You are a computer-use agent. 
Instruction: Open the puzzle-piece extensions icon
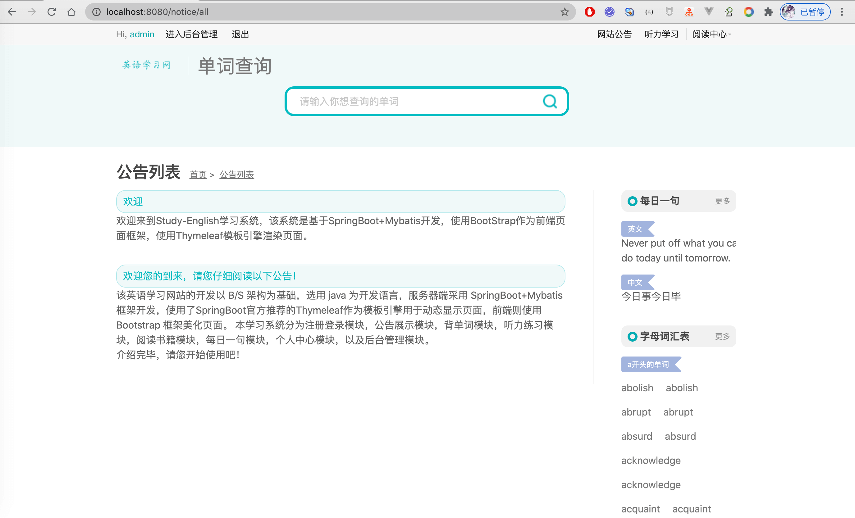coord(768,12)
